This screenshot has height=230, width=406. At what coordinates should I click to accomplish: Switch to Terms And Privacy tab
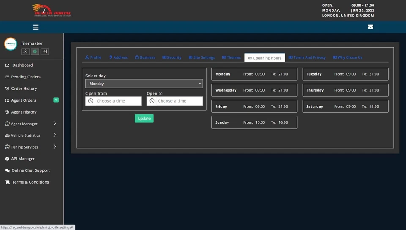tap(307, 57)
